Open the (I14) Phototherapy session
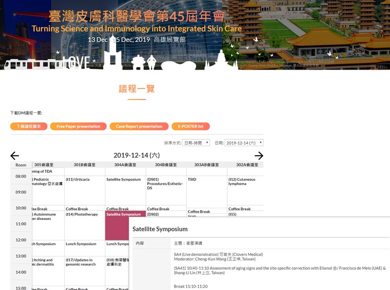 pyautogui.click(x=85, y=225)
